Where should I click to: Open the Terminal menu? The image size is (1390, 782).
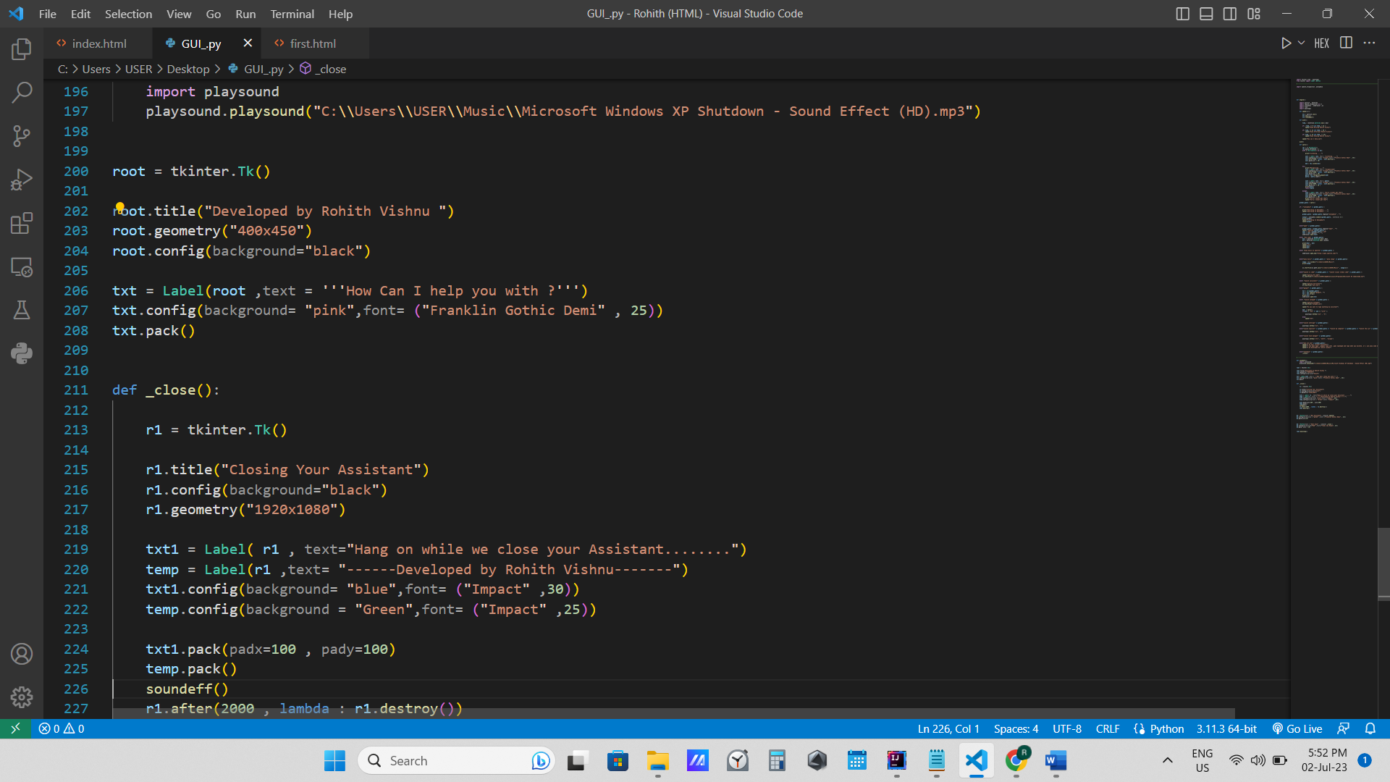[292, 14]
